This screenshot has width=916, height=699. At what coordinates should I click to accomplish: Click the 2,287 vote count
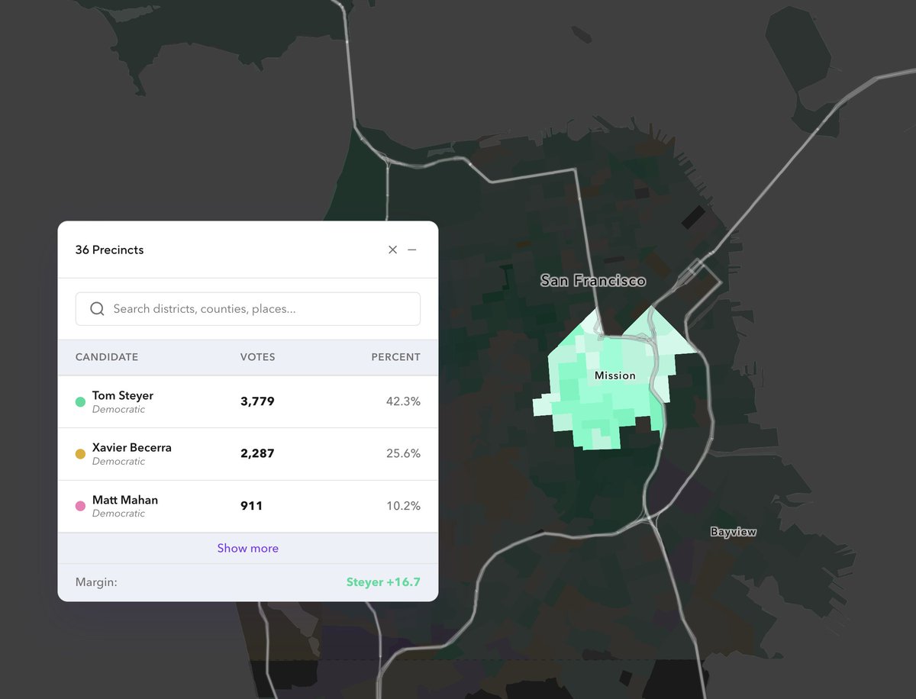click(257, 453)
